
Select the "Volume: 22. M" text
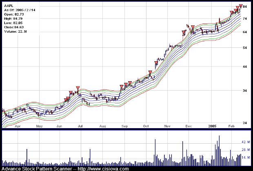(16, 31)
